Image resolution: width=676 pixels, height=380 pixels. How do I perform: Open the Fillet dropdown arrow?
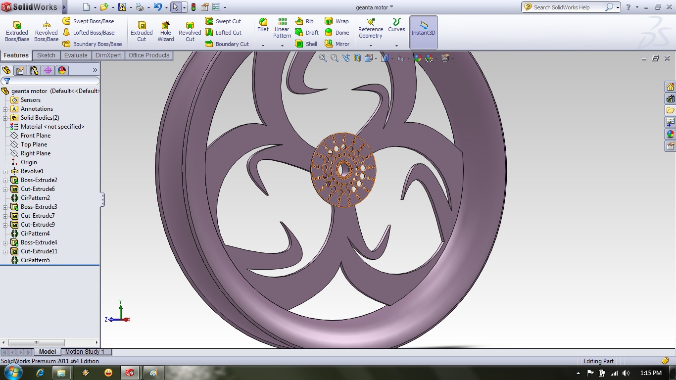point(263,46)
